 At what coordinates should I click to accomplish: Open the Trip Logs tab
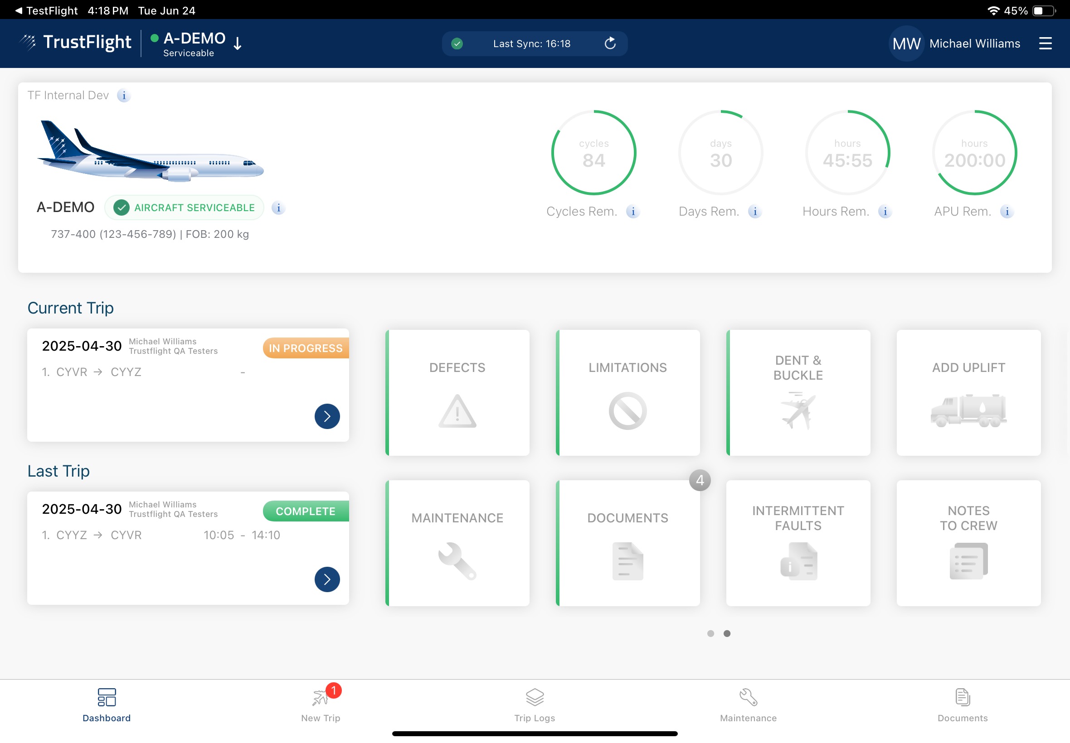click(535, 705)
